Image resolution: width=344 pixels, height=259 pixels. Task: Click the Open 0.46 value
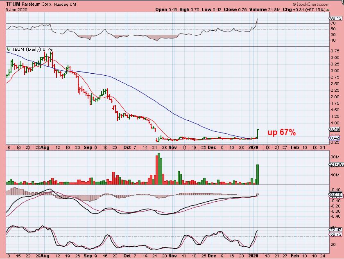click(x=166, y=10)
